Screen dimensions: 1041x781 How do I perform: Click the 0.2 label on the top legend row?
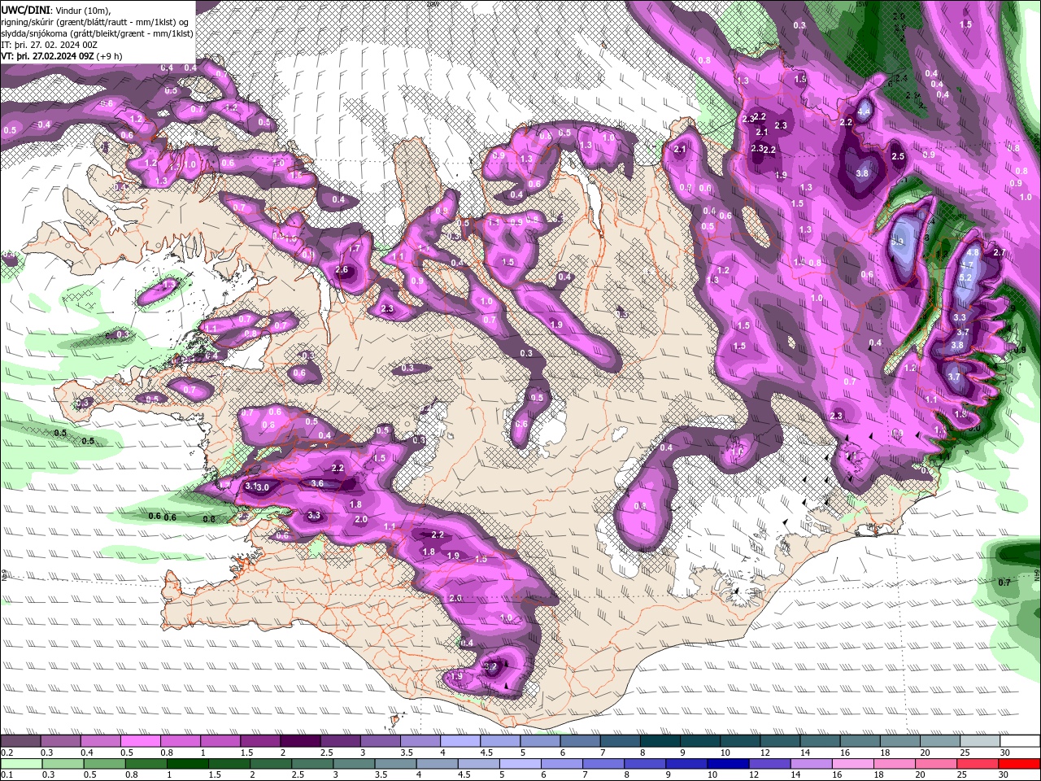click(7, 753)
